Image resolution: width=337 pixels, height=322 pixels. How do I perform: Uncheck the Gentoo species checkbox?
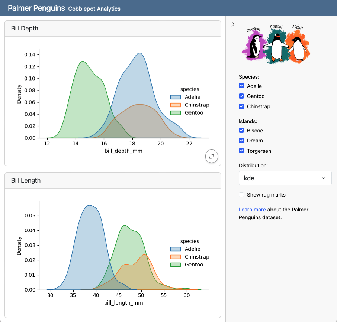pos(242,96)
